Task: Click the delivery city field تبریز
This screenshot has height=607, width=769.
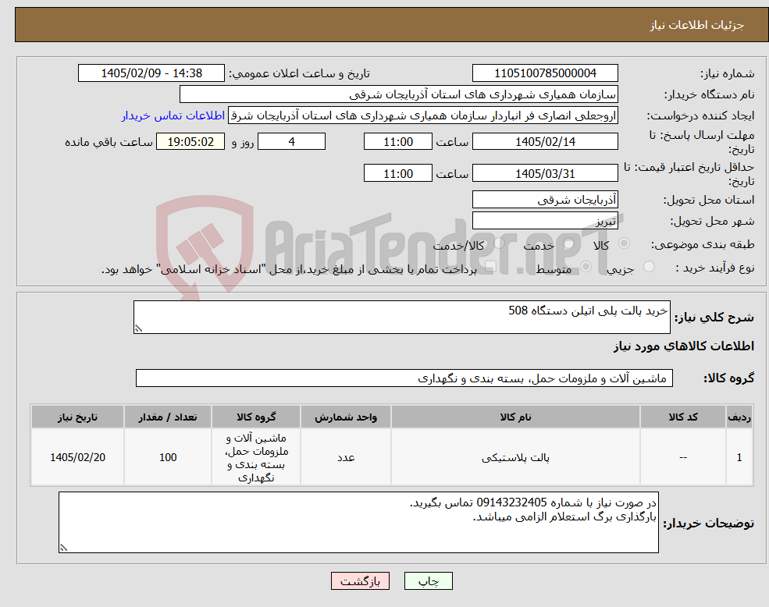Action: (545, 221)
